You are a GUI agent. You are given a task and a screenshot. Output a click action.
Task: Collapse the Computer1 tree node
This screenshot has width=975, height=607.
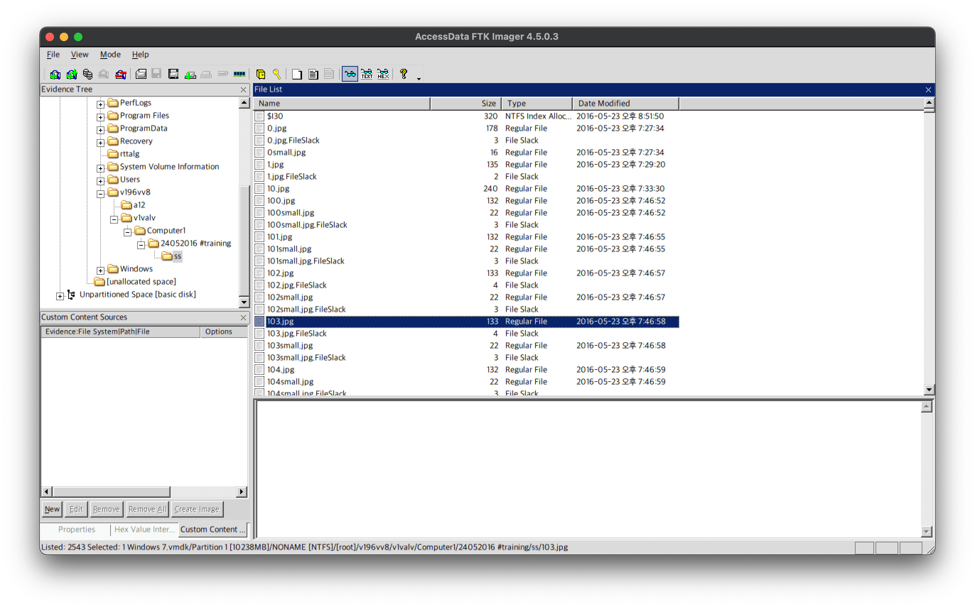click(127, 232)
